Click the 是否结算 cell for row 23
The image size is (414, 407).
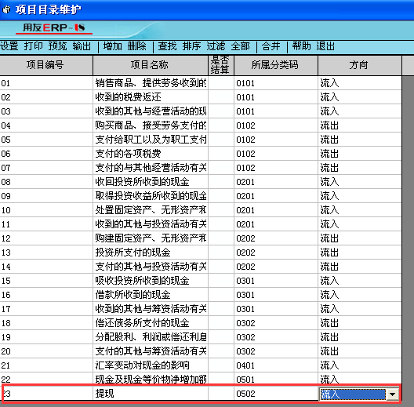[221, 394]
